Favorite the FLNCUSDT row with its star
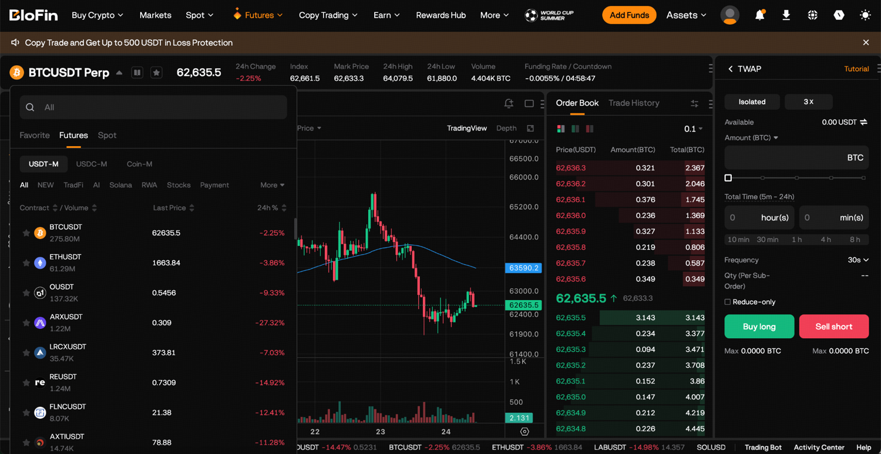The width and height of the screenshot is (881, 454). [x=26, y=413]
